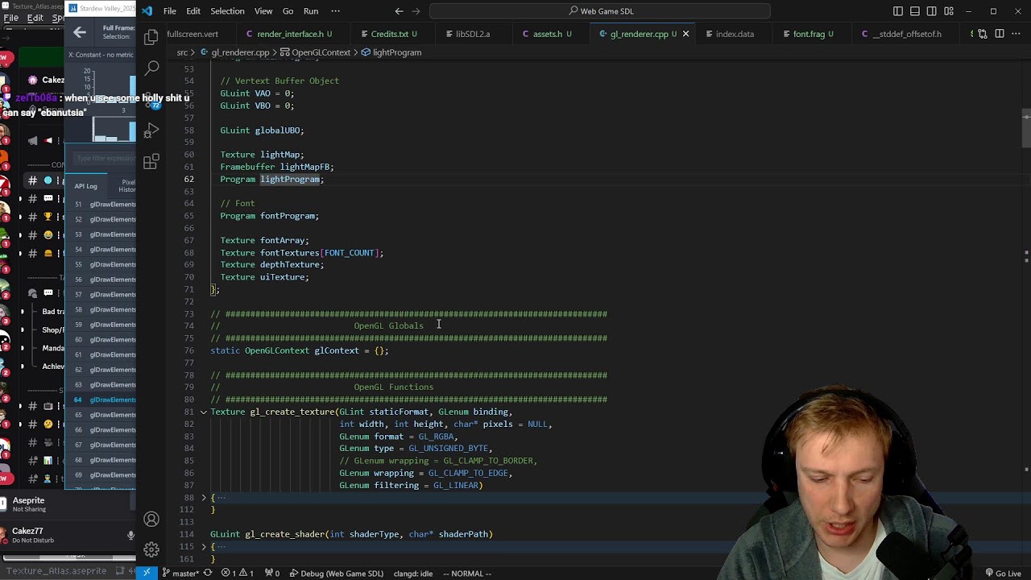Open the File menu in VS Code

coord(170,11)
